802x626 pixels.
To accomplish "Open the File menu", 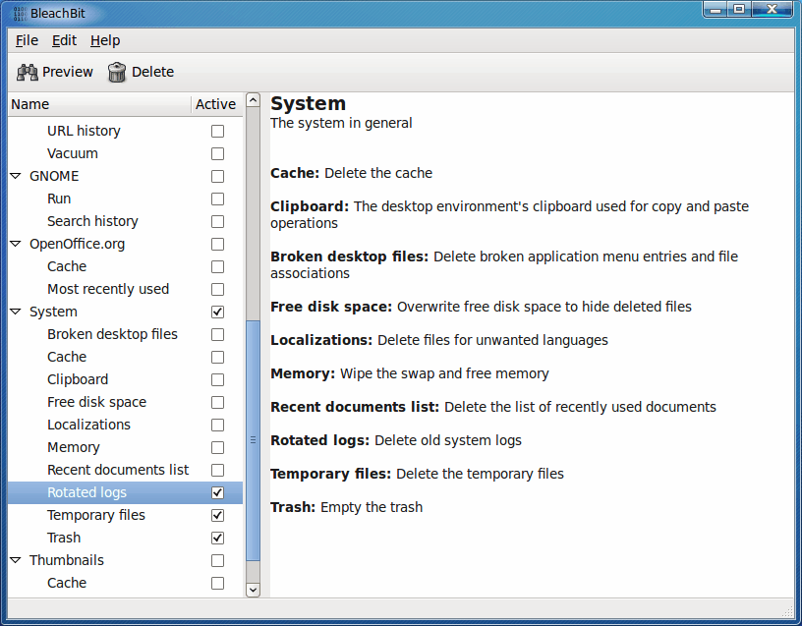I will coord(27,40).
